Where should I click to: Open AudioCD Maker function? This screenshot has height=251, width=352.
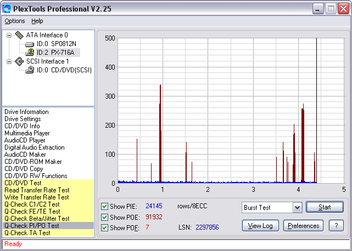pos(25,155)
